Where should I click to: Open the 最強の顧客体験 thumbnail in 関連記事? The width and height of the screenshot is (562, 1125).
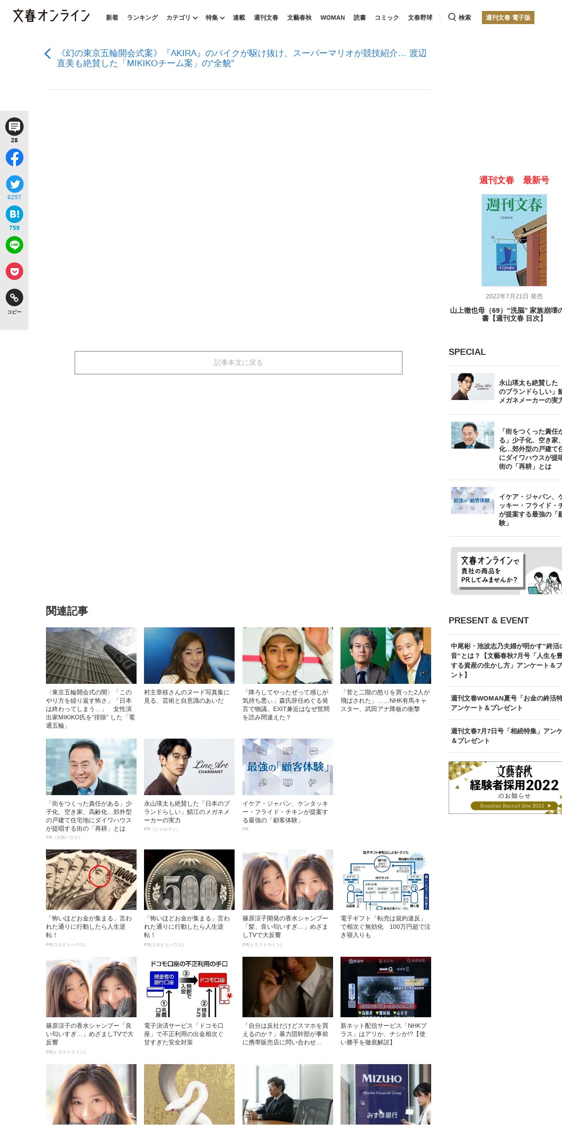(x=288, y=767)
